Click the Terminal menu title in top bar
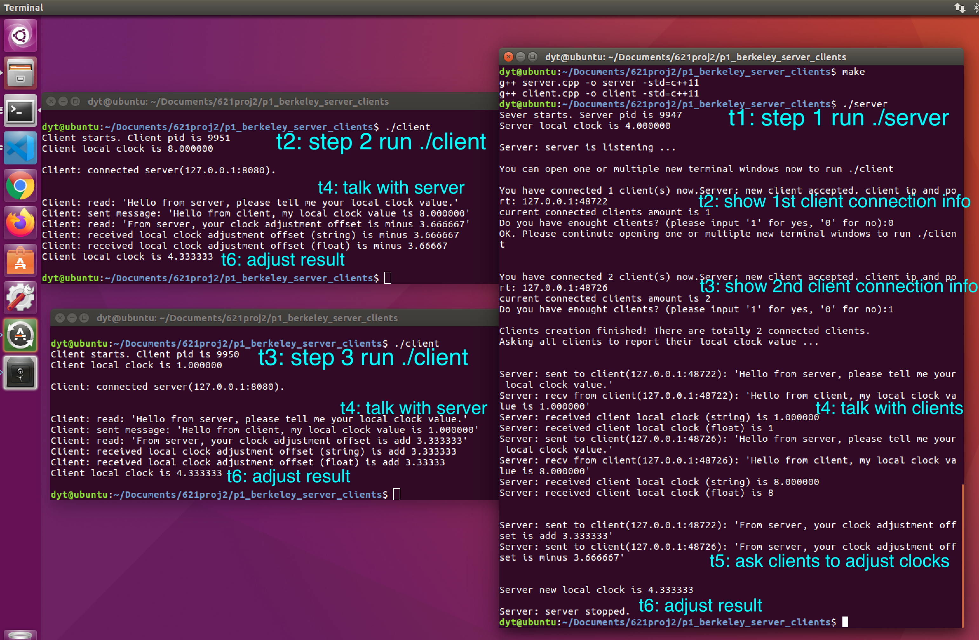 tap(24, 7)
